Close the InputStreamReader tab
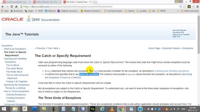The width and height of the screenshot is (200, 112). 30,2
